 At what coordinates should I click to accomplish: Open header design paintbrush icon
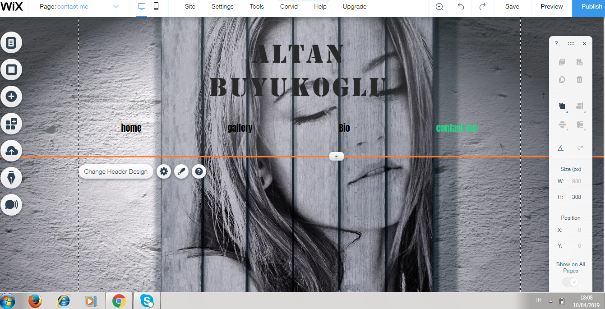pos(181,171)
